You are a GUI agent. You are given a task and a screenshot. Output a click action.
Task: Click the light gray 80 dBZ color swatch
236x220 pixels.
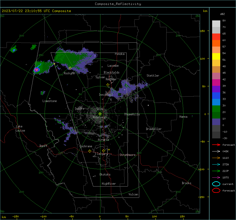[216, 24]
